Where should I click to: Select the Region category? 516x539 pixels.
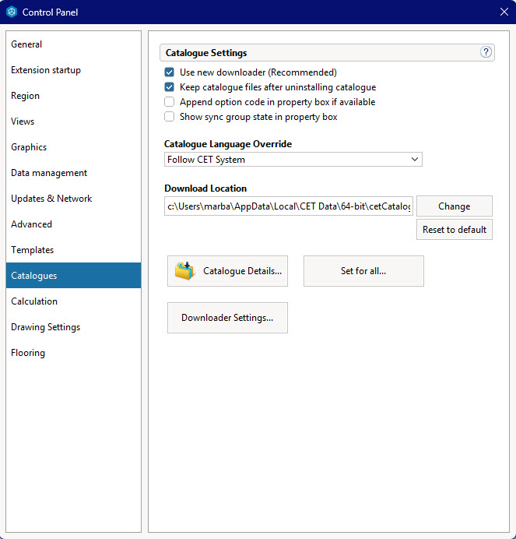pos(73,96)
